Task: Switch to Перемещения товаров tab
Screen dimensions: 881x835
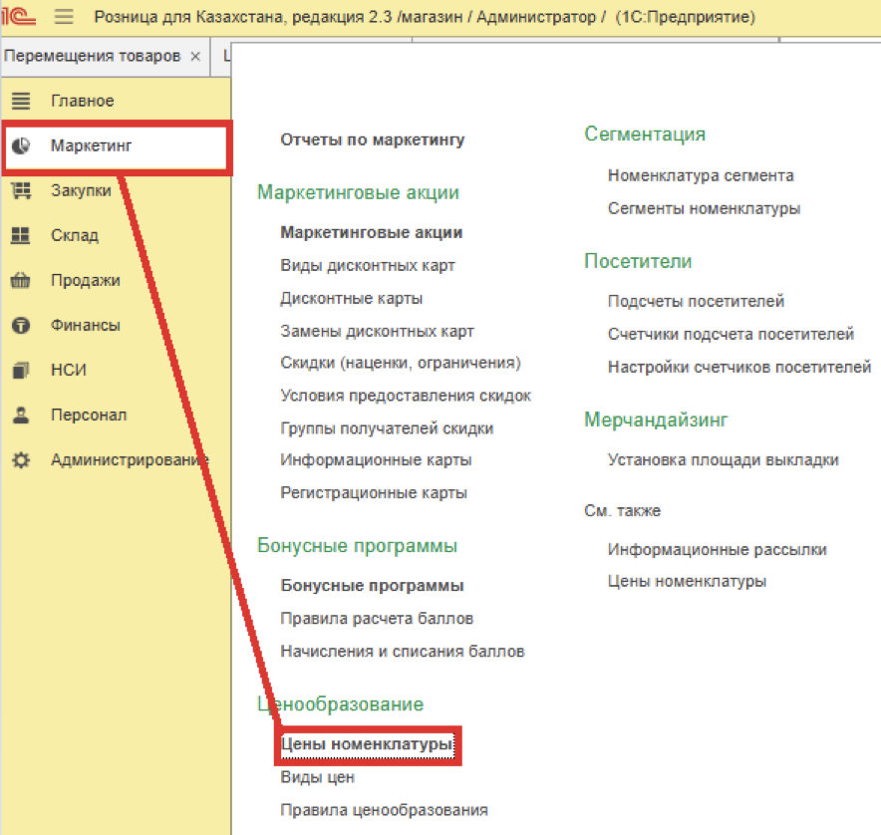Action: coord(92,56)
